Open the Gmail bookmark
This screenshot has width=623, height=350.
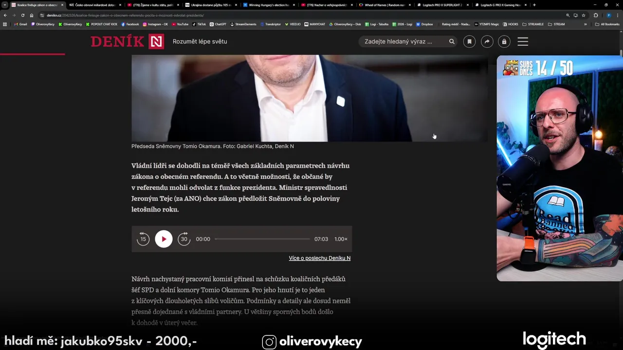[20, 24]
